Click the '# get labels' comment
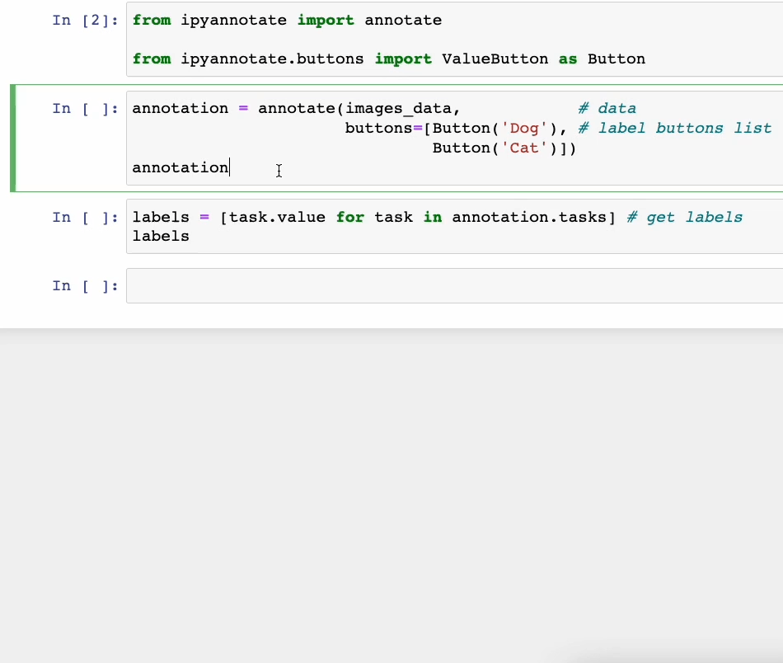This screenshot has height=663, width=783. (x=684, y=217)
